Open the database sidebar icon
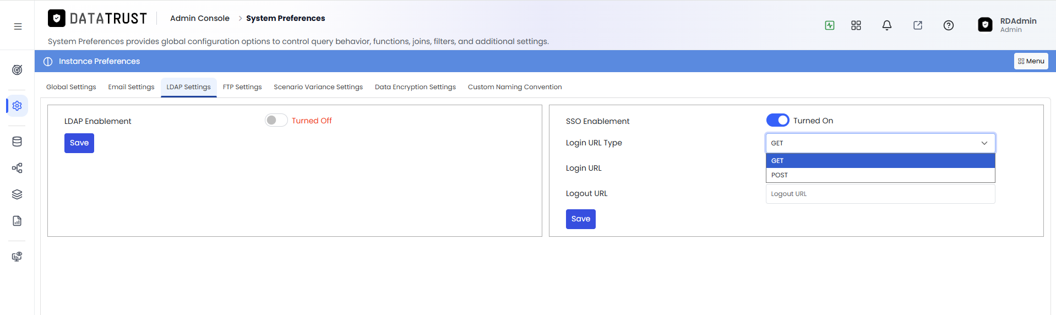Screen dimensions: 1056x315 click(17, 142)
